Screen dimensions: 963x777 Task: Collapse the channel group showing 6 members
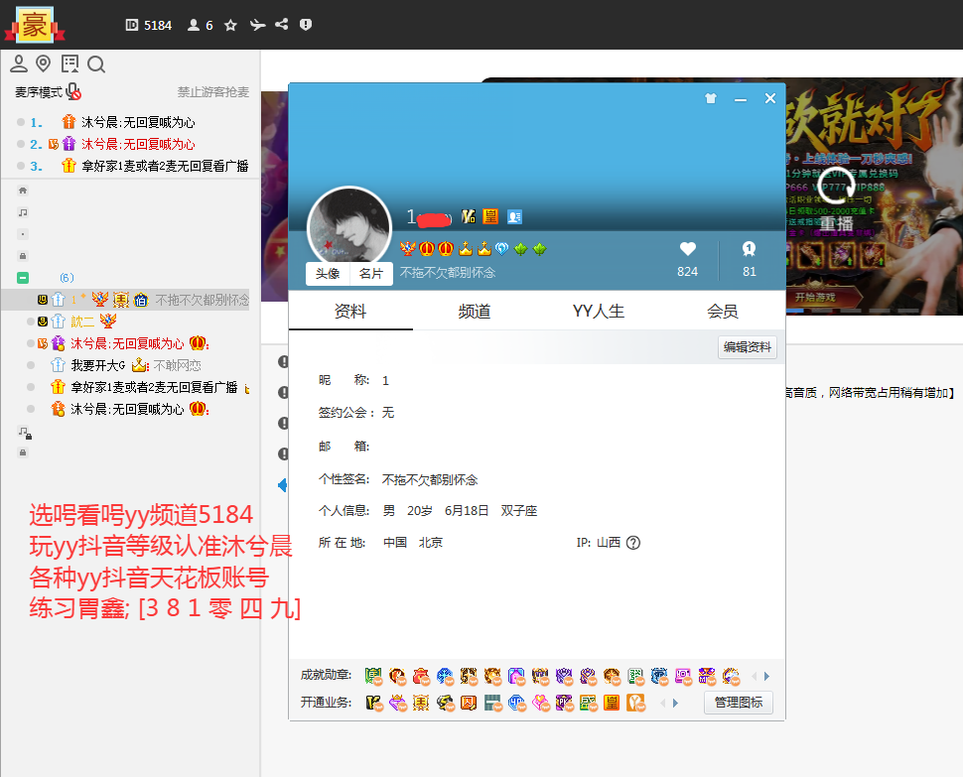tap(22, 277)
